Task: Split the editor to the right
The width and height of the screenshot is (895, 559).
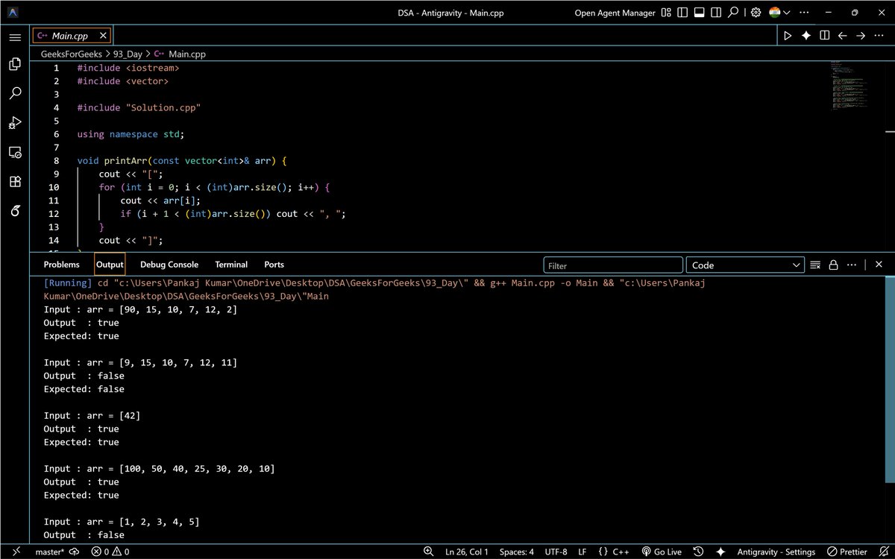Action: [824, 35]
